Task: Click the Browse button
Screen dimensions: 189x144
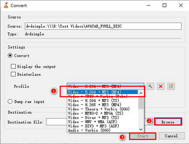Action: click(x=168, y=122)
